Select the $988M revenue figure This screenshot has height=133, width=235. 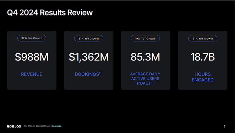[32, 57]
